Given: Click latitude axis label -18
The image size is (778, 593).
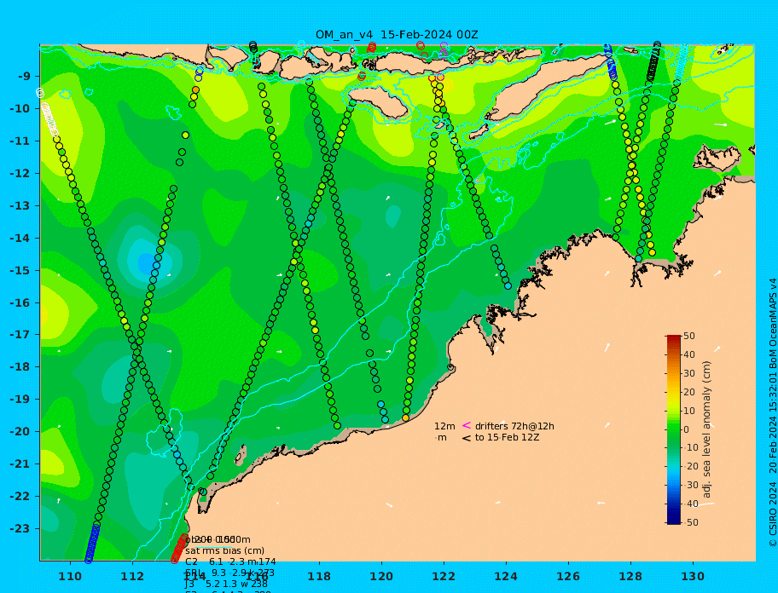Looking at the screenshot, I should click(20, 366).
